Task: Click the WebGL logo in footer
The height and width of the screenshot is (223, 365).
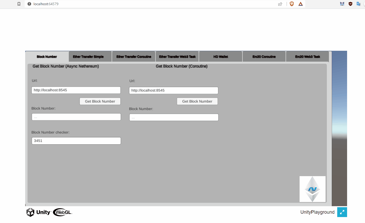Action: [63, 212]
